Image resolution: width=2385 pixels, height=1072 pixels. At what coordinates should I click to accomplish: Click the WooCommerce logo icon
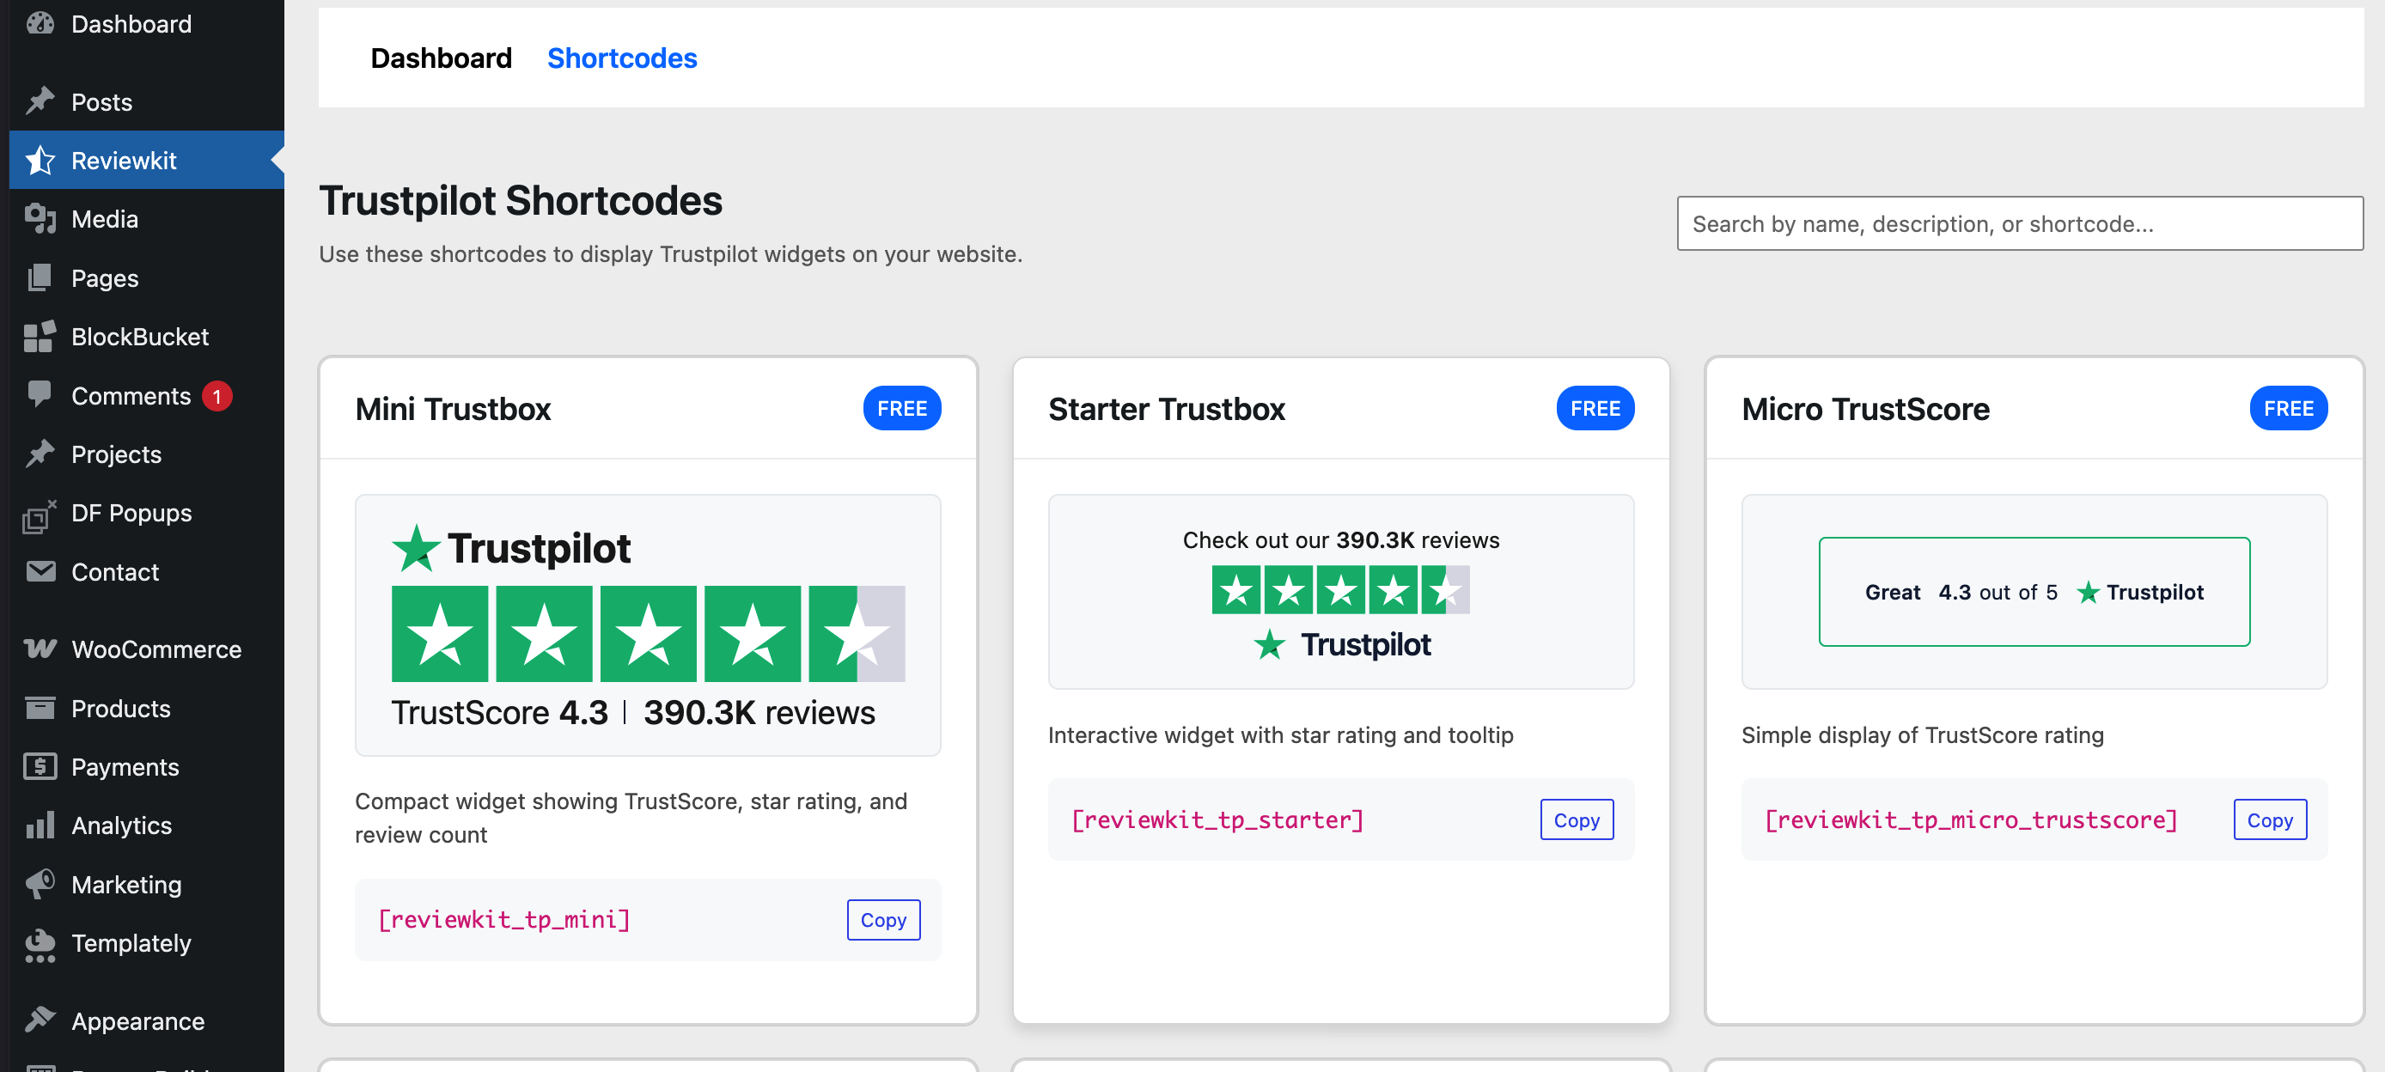point(40,649)
